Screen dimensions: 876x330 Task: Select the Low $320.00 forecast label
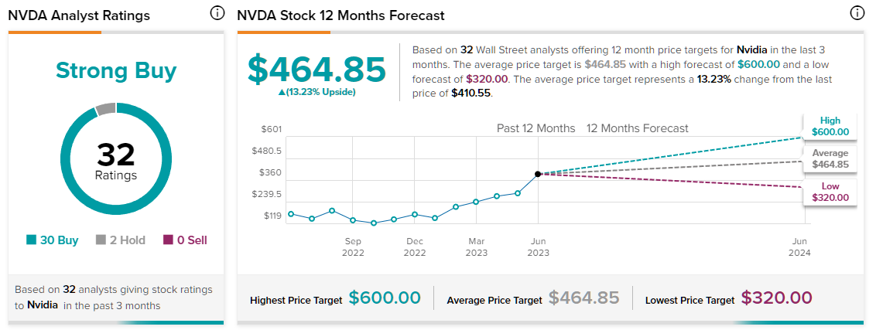coord(830,192)
